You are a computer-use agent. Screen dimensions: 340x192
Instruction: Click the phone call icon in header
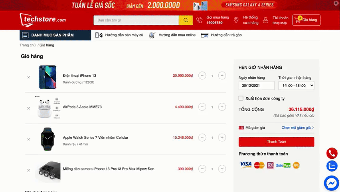pos(199,20)
